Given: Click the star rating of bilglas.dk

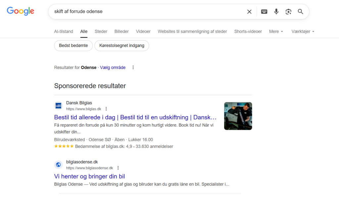Looking at the screenshot, I should pyautogui.click(x=64, y=146).
